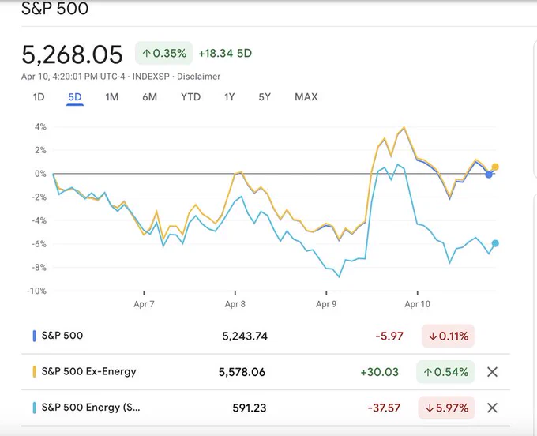Switch chart to 1M range
The width and height of the screenshot is (537, 436).
[x=111, y=97]
